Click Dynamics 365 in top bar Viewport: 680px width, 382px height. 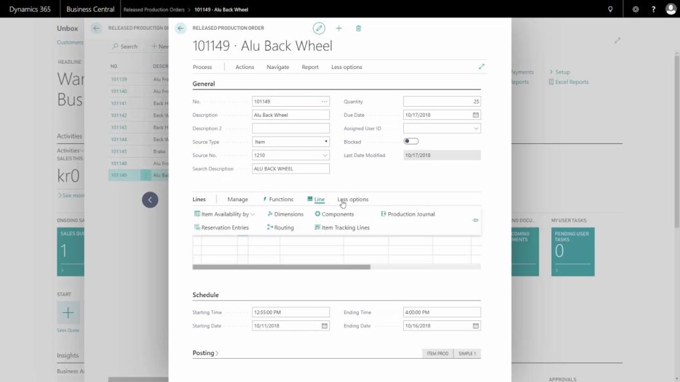[30, 9]
